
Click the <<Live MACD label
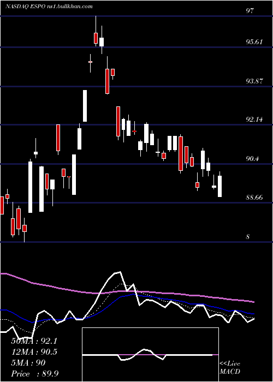[x=230, y=367]
